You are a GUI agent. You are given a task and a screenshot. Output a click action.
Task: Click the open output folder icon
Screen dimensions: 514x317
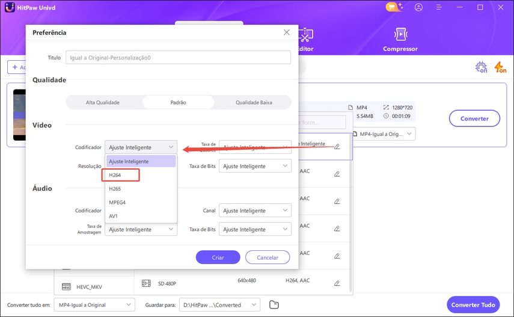point(274,304)
